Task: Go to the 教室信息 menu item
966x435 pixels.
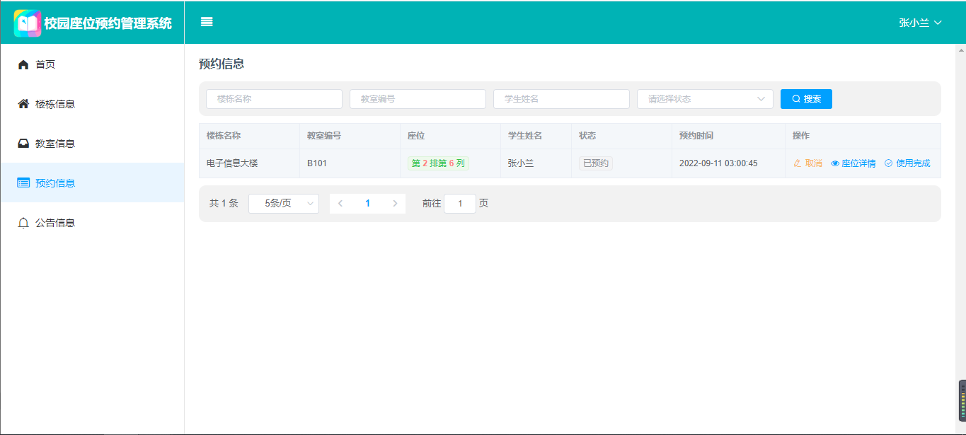Action: point(55,144)
